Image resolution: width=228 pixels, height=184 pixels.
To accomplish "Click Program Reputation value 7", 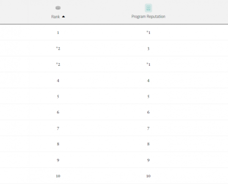I will [x=148, y=128].
